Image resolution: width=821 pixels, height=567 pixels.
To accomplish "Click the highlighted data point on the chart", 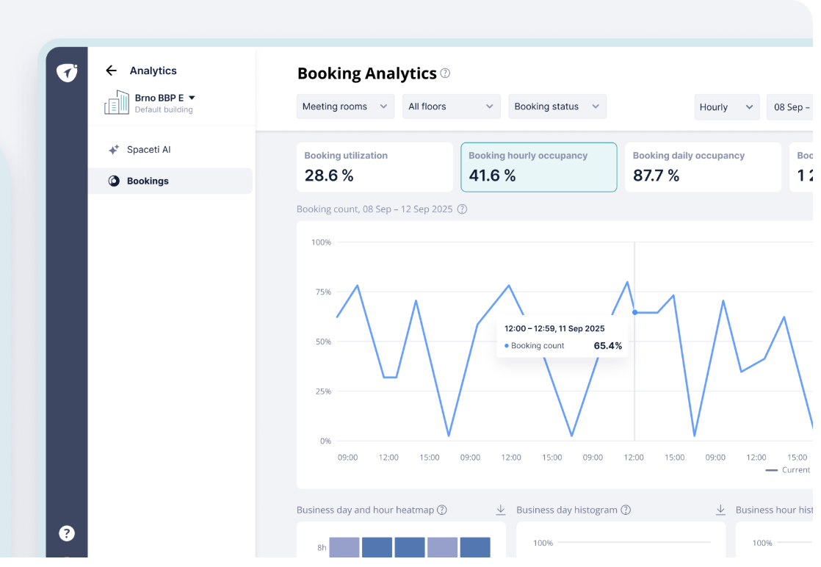I will [634, 313].
